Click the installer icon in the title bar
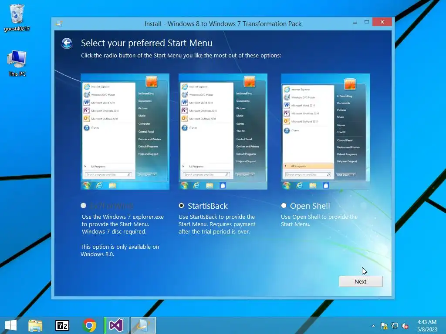Image resolution: width=446 pixels, height=334 pixels. coord(59,23)
